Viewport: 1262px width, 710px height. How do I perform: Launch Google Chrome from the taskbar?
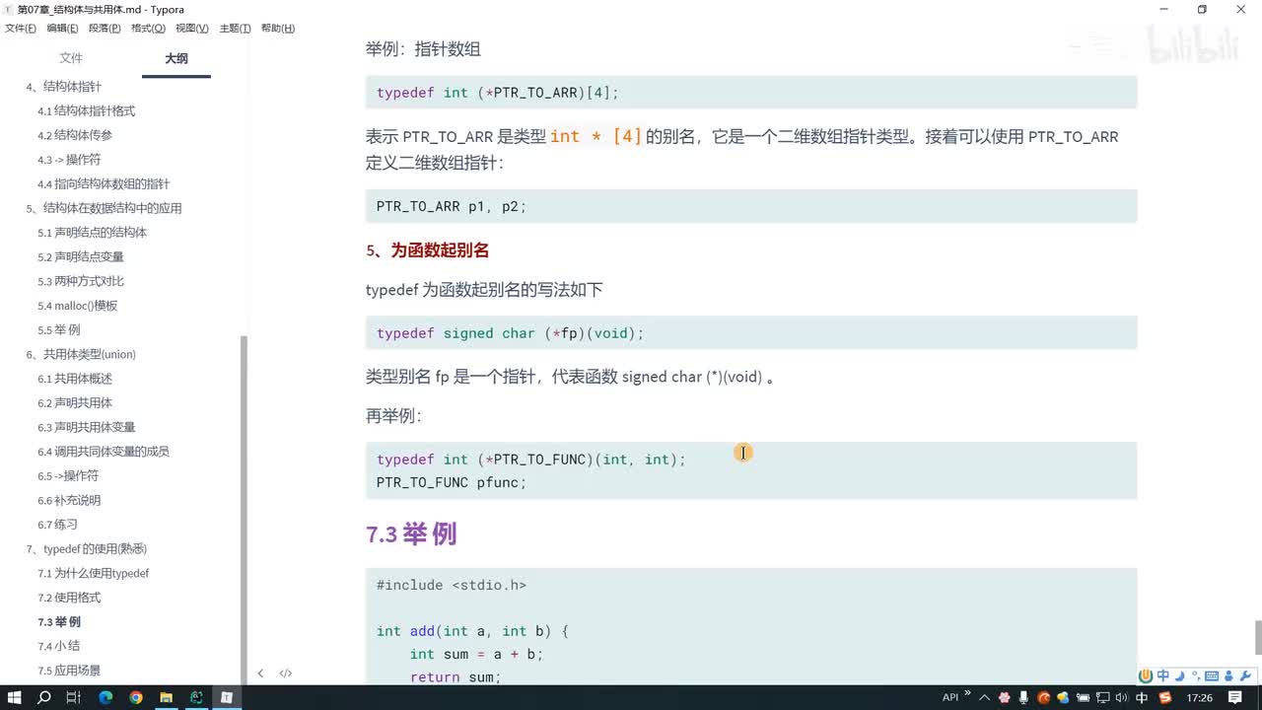pos(136,697)
